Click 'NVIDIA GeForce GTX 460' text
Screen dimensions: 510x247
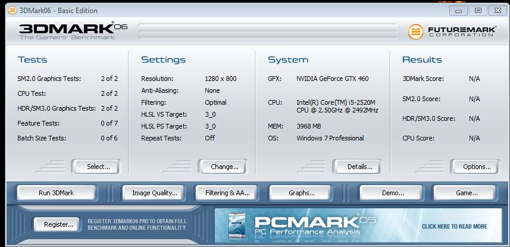pyautogui.click(x=333, y=79)
